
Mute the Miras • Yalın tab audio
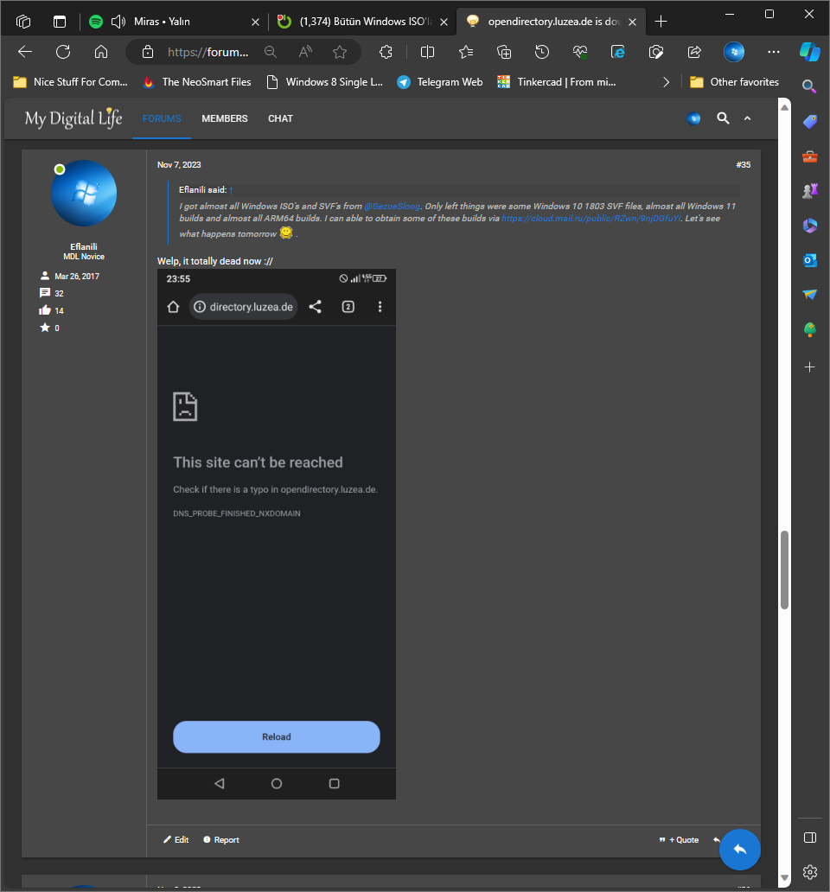(x=118, y=22)
